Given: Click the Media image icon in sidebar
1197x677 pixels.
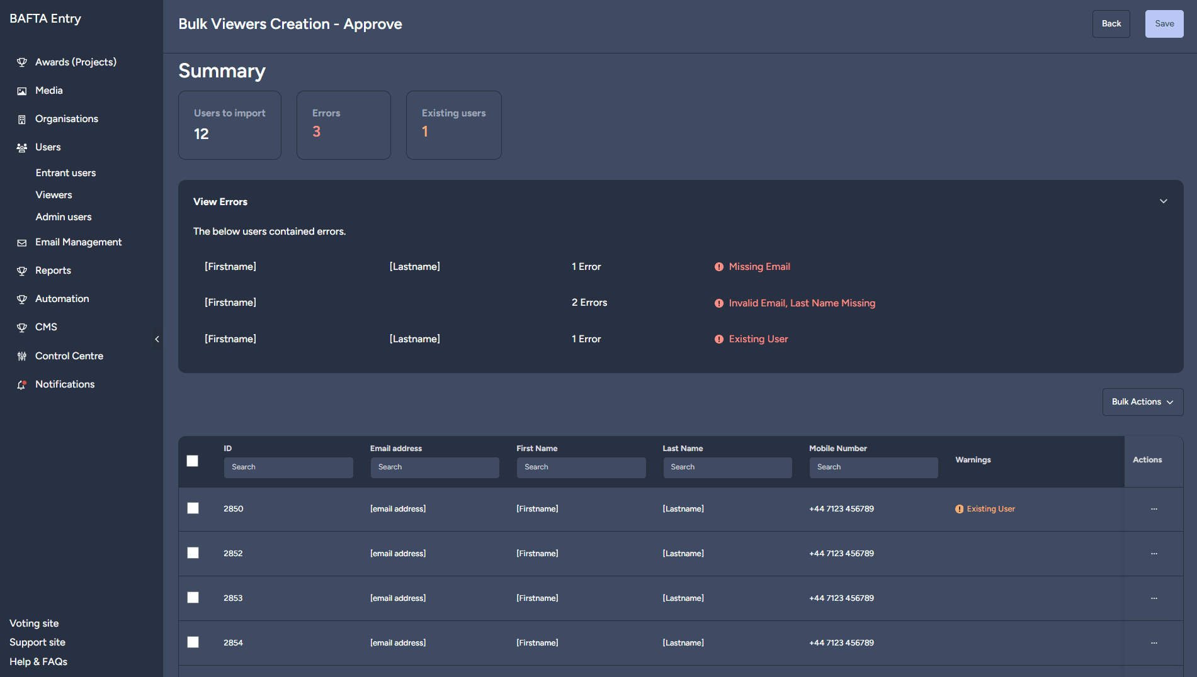Looking at the screenshot, I should click(x=22, y=91).
